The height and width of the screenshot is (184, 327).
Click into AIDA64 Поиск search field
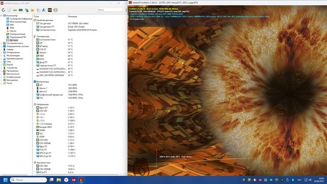110,10
